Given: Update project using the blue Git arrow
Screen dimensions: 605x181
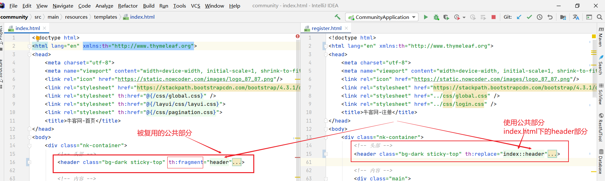Looking at the screenshot, I should (x=519, y=17).
